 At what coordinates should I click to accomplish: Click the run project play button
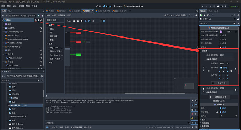[203, 6]
